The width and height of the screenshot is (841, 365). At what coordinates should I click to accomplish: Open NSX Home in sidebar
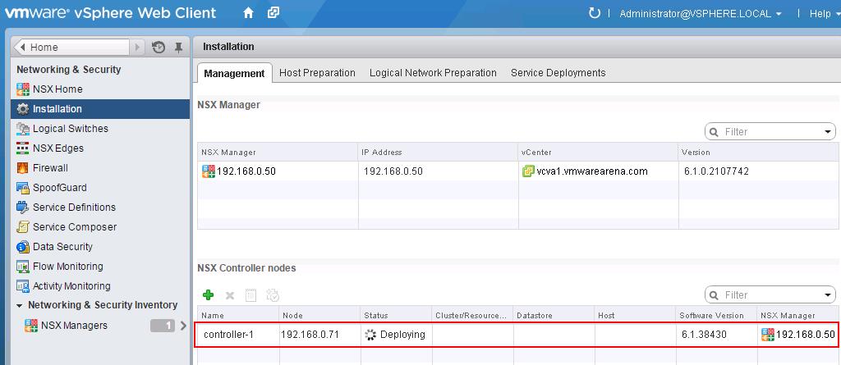[57, 89]
